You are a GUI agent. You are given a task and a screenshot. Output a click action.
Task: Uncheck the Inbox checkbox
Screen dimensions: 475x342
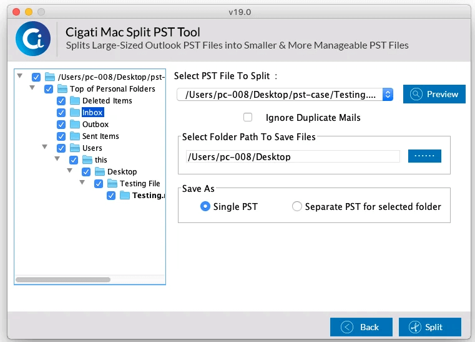tap(61, 113)
